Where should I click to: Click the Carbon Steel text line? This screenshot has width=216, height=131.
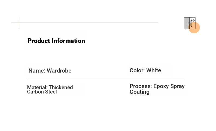[42, 92]
